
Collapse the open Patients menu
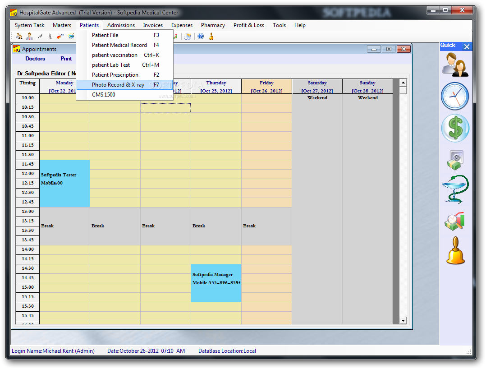pos(89,25)
